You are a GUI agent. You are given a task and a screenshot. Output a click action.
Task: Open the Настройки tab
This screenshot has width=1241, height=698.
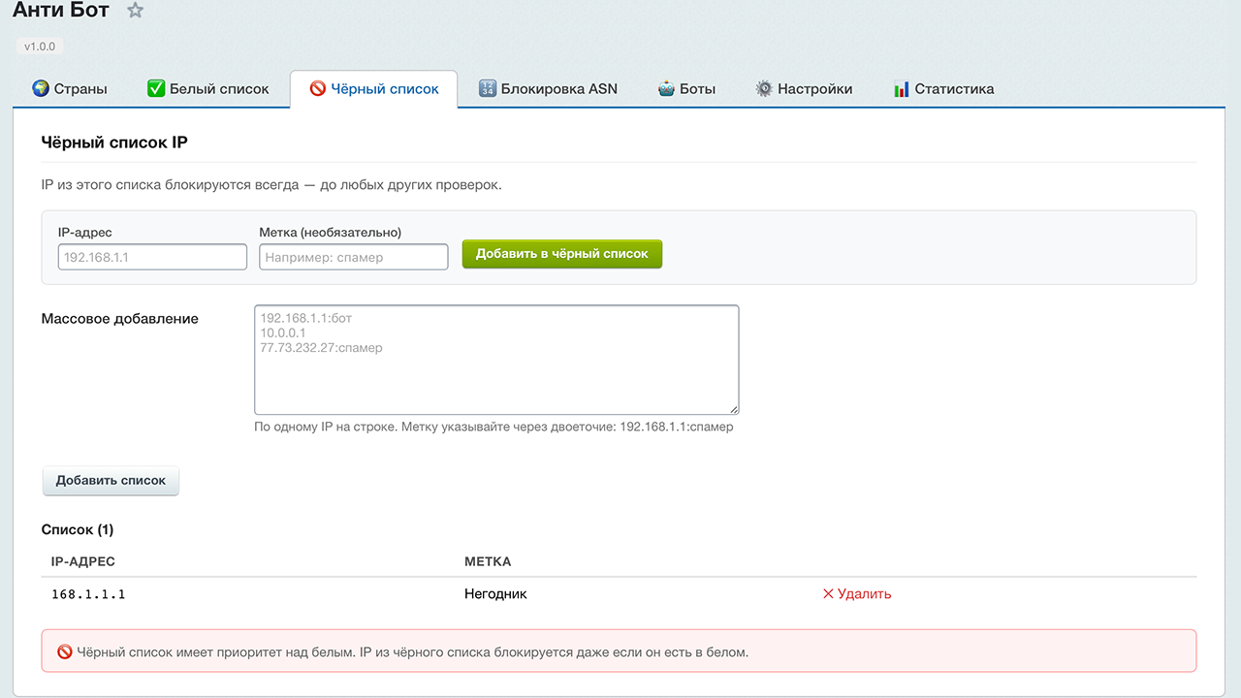tap(804, 88)
